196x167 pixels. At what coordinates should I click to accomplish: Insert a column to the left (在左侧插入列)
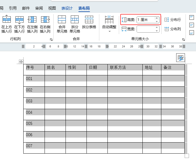tap(32, 24)
